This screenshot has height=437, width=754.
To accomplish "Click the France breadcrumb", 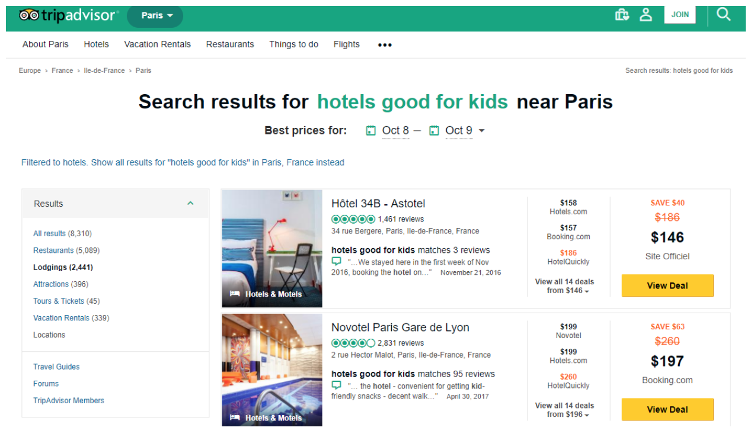I will point(62,70).
